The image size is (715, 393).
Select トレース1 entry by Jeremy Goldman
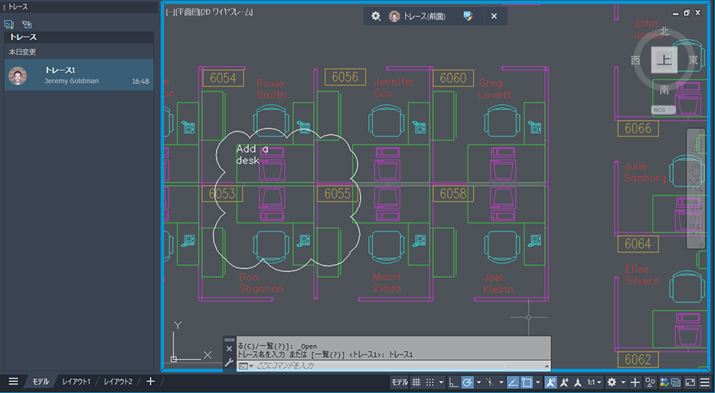point(79,75)
